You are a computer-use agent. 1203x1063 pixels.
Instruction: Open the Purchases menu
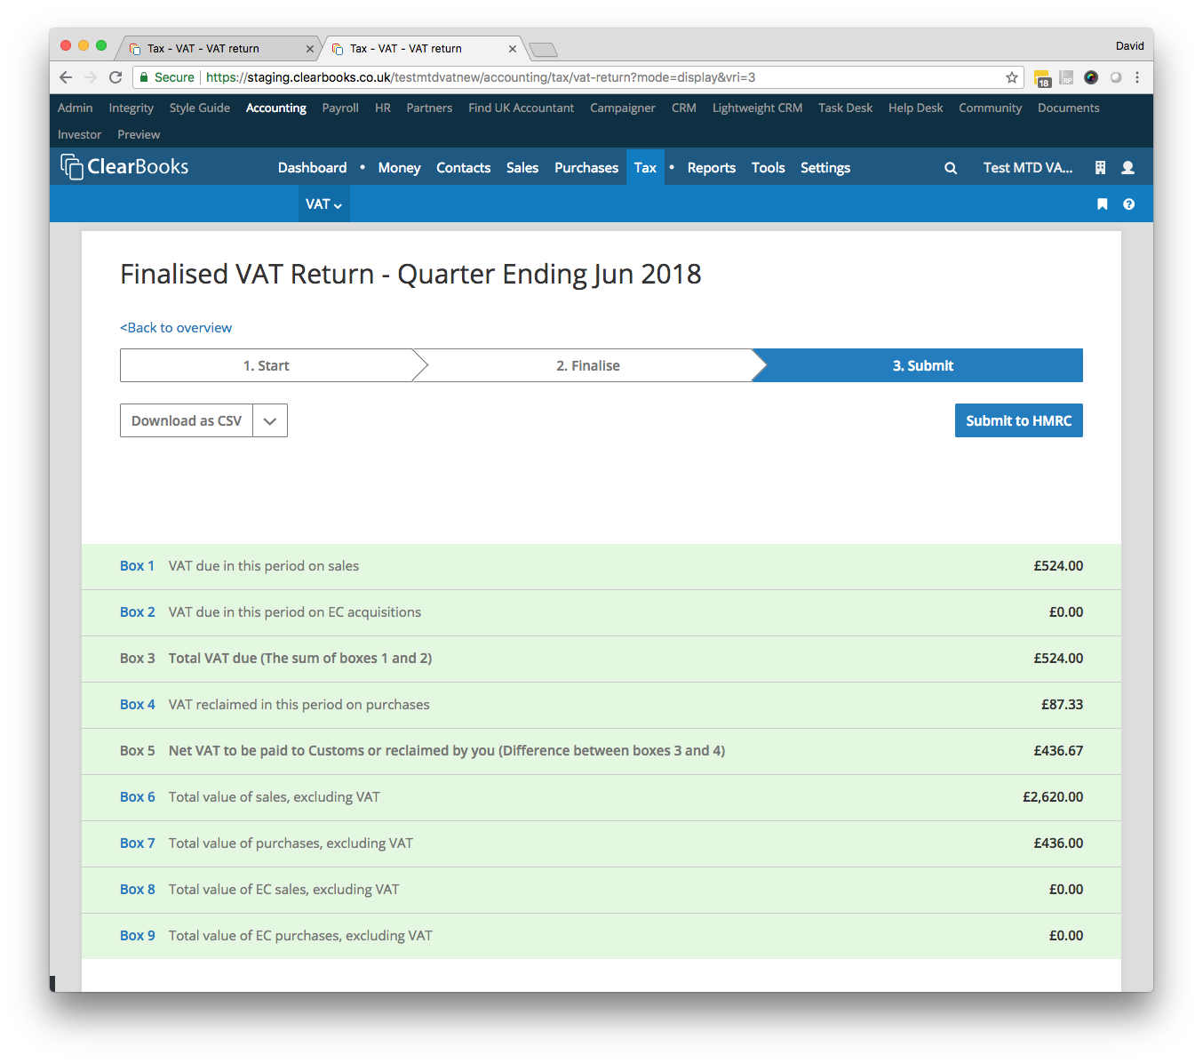(586, 167)
